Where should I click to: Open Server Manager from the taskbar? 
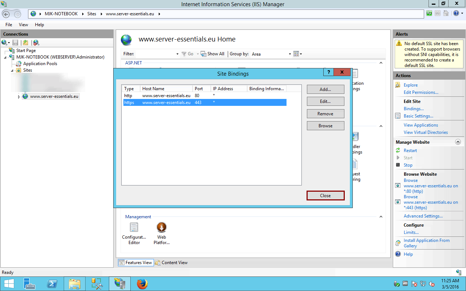pos(30,284)
